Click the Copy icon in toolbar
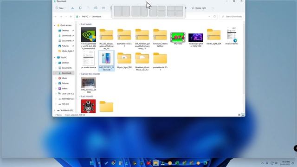 (x=80, y=8)
